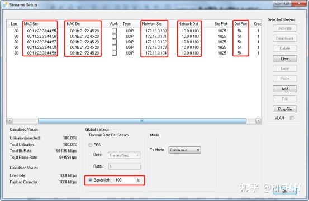The height and width of the screenshot is (201, 309).
Task: Click the Clear button
Action: pyautogui.click(x=285, y=58)
